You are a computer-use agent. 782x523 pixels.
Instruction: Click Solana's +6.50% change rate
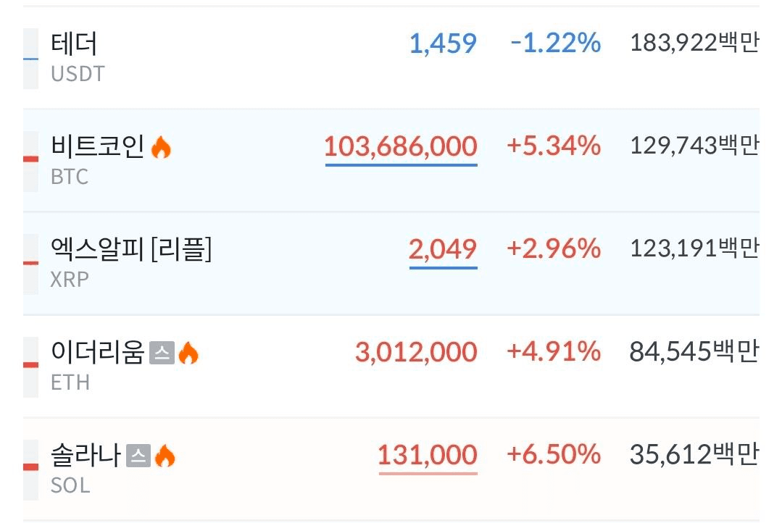pos(554,456)
